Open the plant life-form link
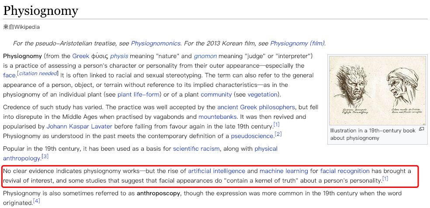Image resolution: width=430 pixels, height=208 pixels. point(139,94)
